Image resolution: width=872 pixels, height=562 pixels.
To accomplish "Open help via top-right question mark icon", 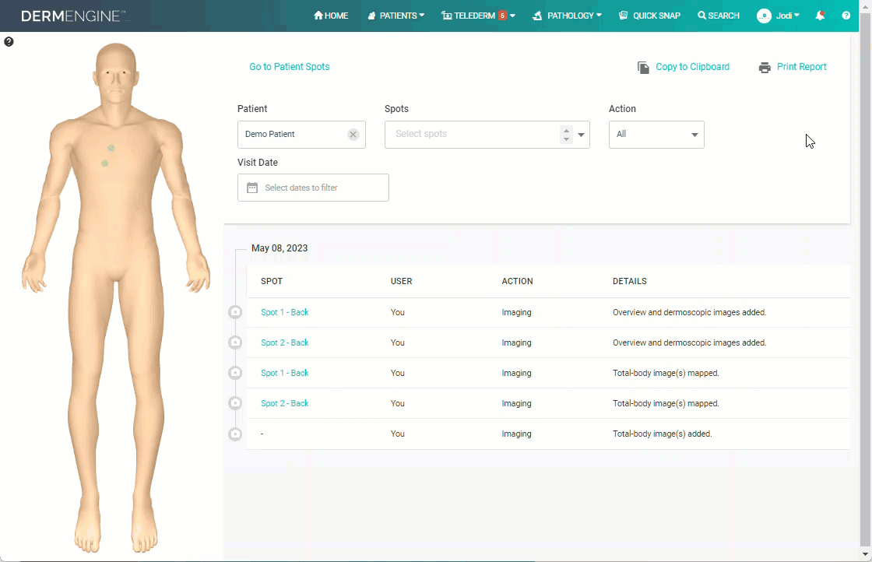I will click(846, 16).
